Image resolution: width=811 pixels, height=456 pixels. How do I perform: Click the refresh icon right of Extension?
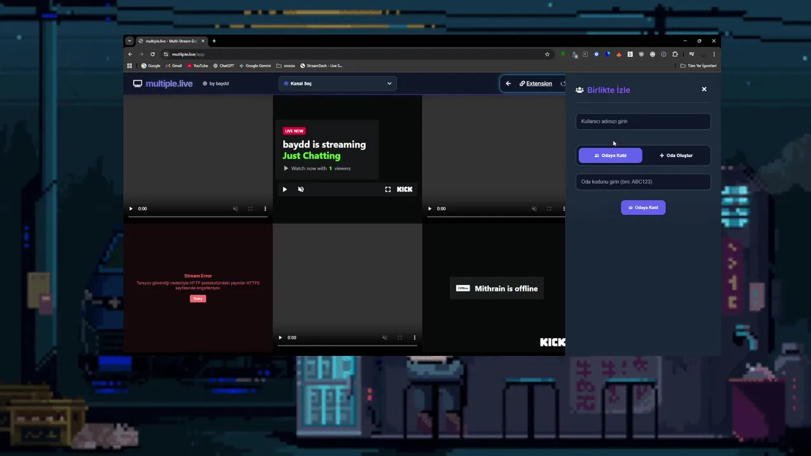(x=563, y=84)
